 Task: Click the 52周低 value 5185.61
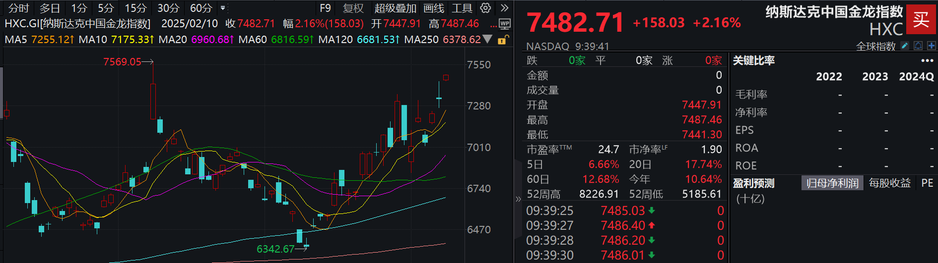click(702, 194)
